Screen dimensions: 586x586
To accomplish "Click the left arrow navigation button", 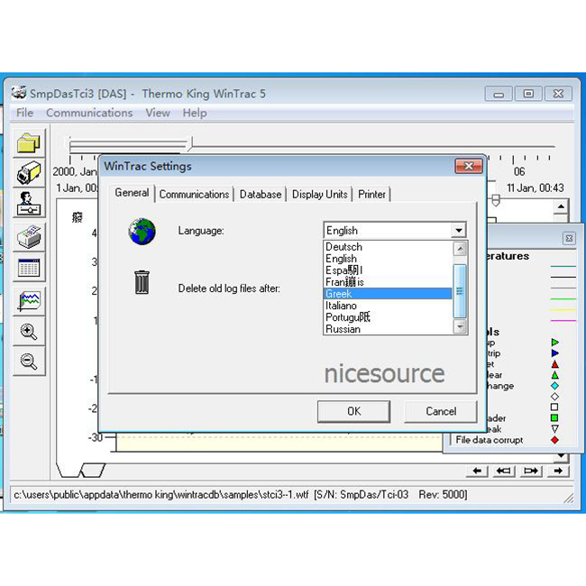I will [477, 471].
